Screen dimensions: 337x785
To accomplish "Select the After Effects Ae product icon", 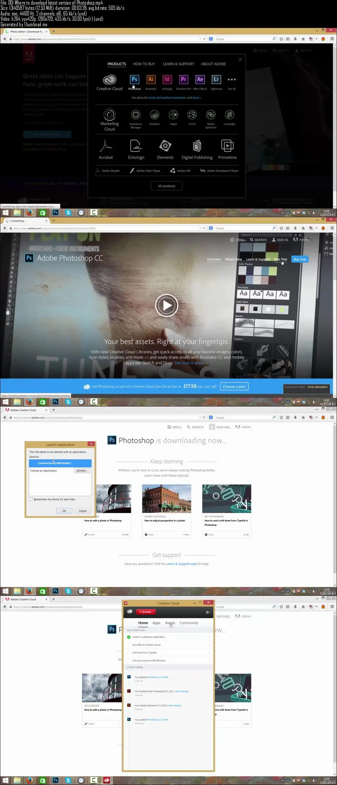I will tap(200, 79).
